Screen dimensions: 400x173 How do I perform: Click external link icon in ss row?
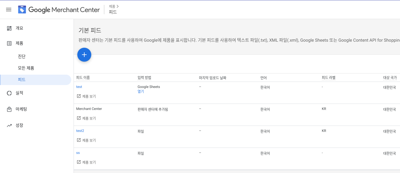coord(78,162)
